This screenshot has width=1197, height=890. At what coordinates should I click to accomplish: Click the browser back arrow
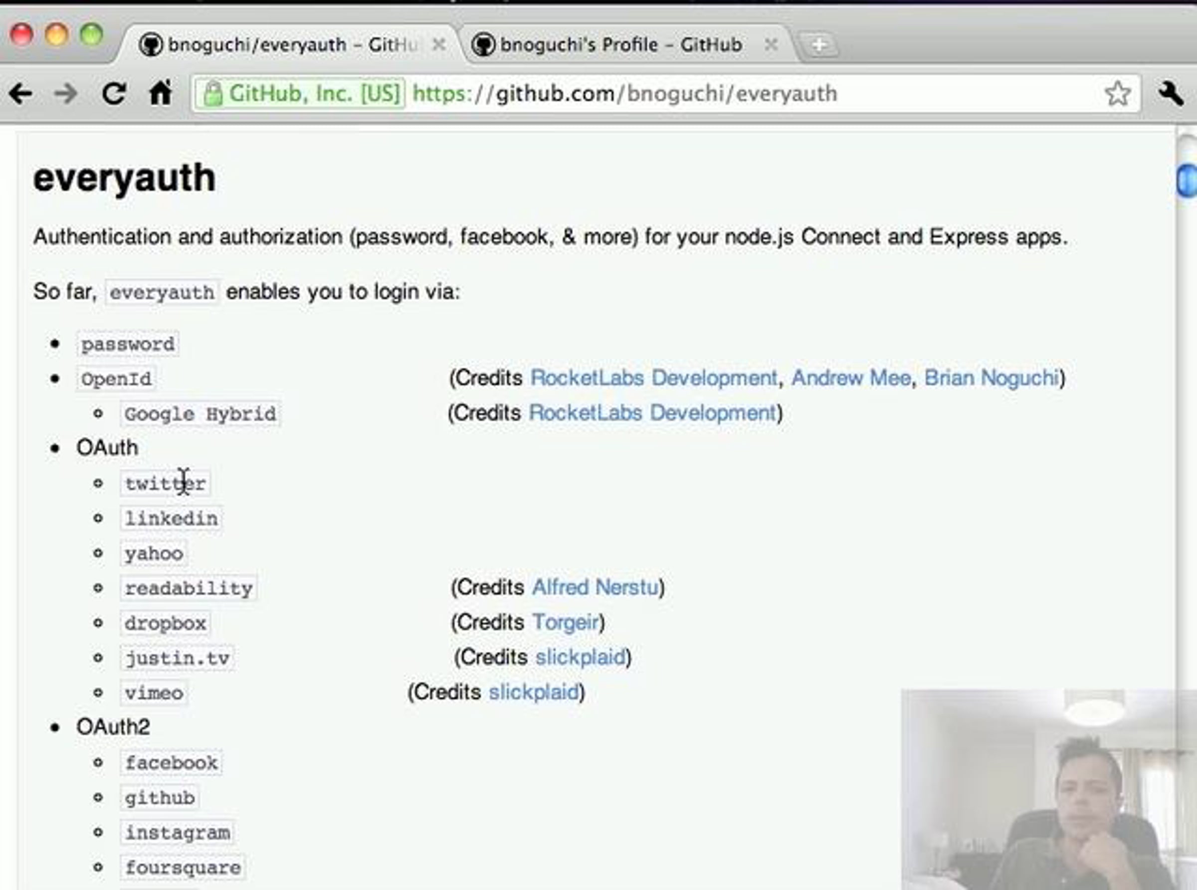coord(20,94)
